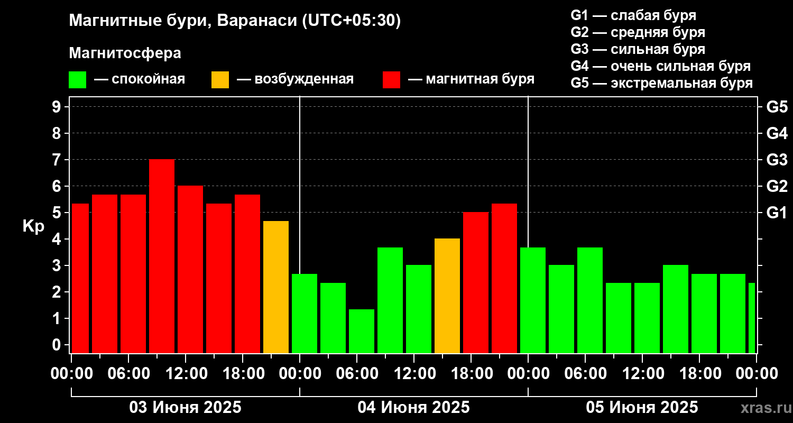This screenshot has height=423, width=793.
Task: Select the orange bar on 03 Июня
Action: tap(276, 287)
